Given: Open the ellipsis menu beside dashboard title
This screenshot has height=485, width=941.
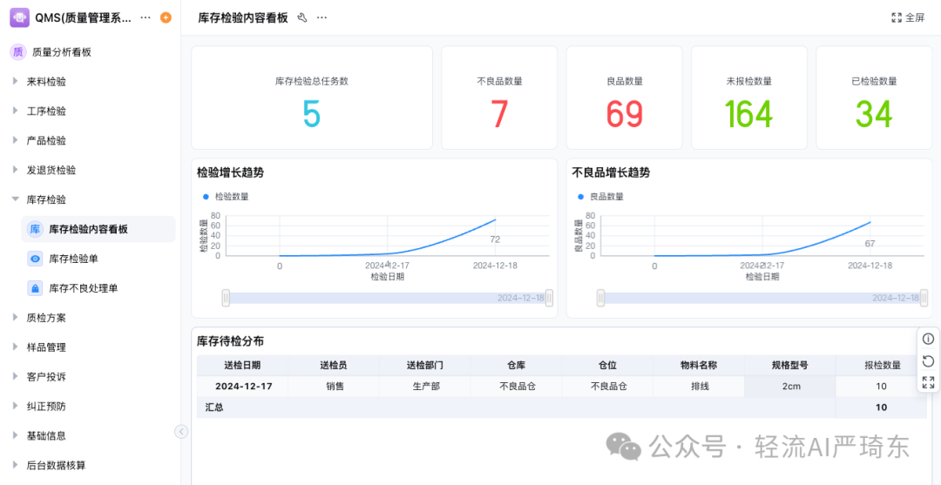Looking at the screenshot, I should (322, 18).
